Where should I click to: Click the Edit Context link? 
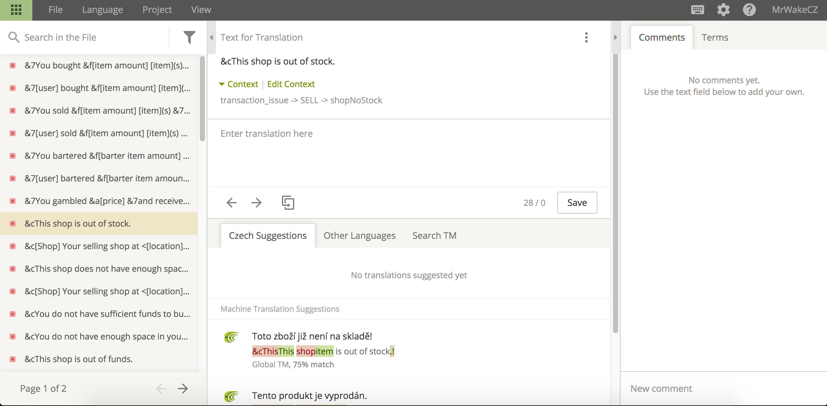click(x=291, y=84)
